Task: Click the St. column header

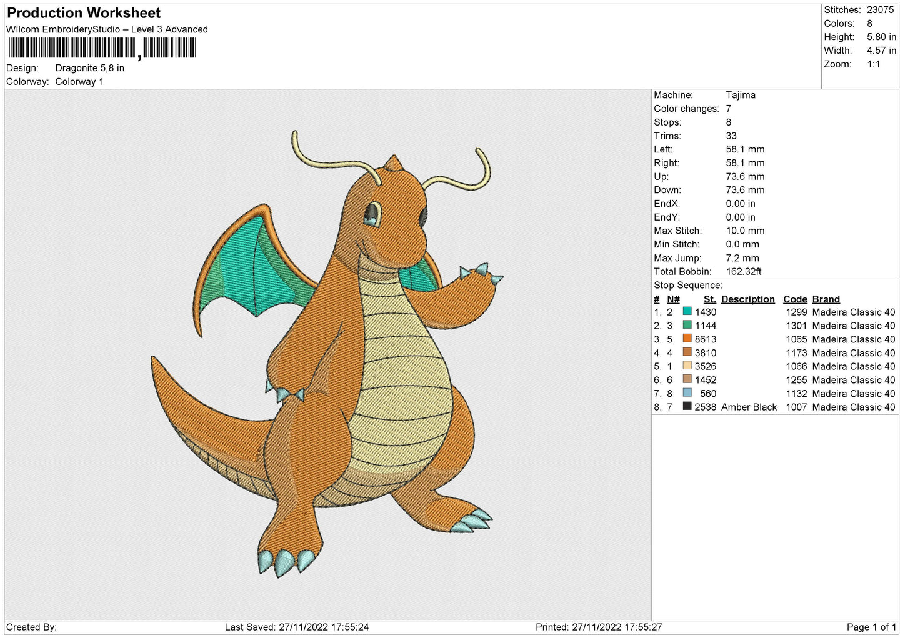Action: [x=709, y=299]
